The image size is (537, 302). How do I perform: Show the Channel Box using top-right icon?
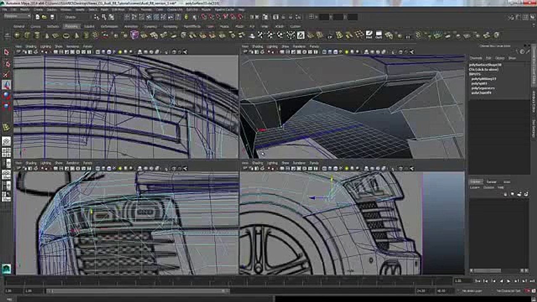(x=532, y=17)
